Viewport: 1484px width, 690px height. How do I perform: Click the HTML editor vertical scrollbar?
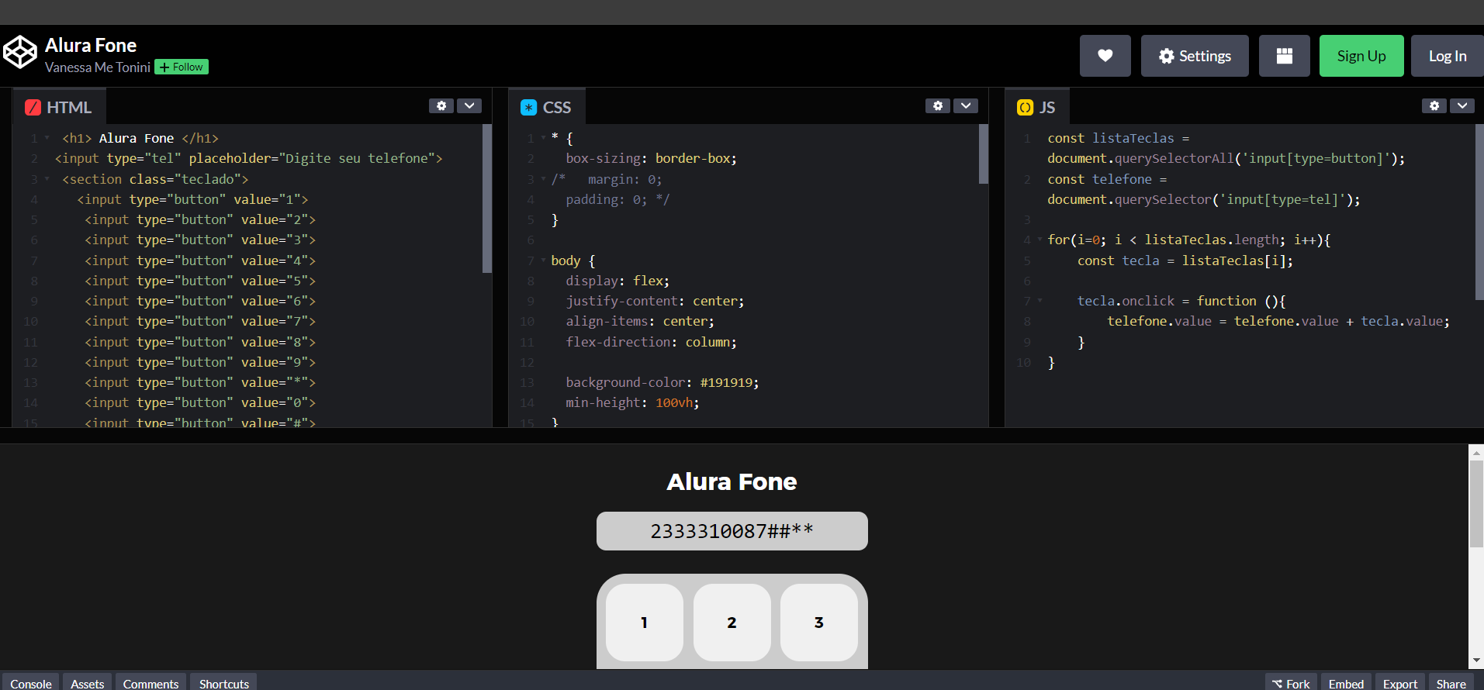pos(487,198)
